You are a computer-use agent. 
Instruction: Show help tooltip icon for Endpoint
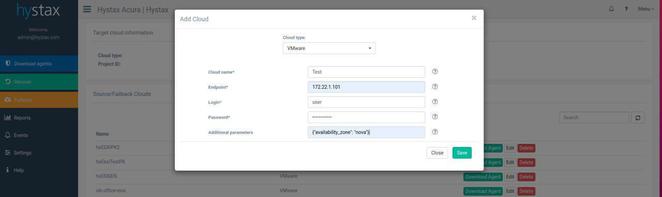(435, 87)
